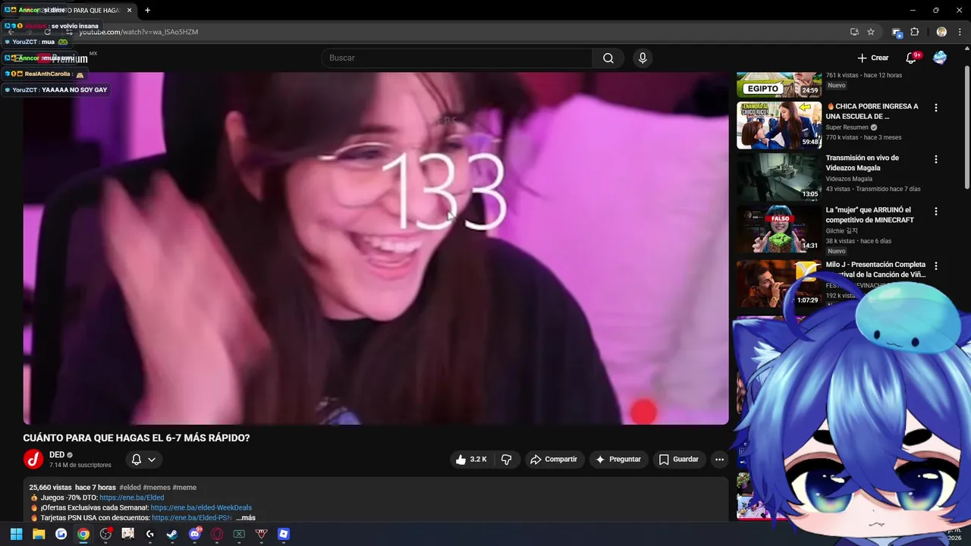Open Chrome from the taskbar
This screenshot has height=546, width=971.
83,534
